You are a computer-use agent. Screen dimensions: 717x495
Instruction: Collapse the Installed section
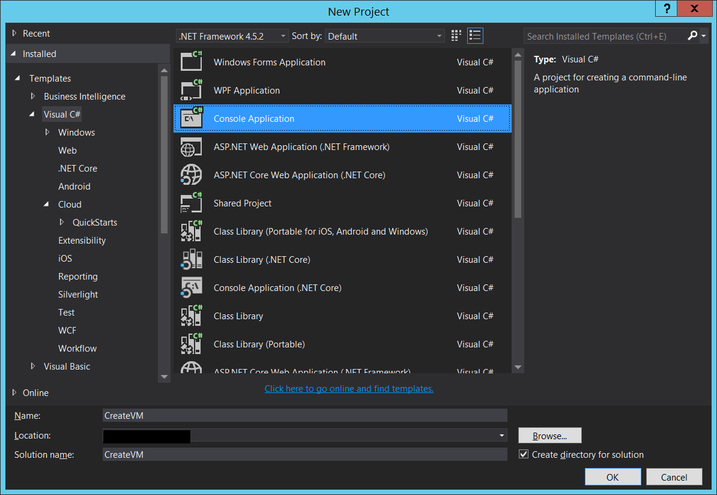tap(14, 54)
